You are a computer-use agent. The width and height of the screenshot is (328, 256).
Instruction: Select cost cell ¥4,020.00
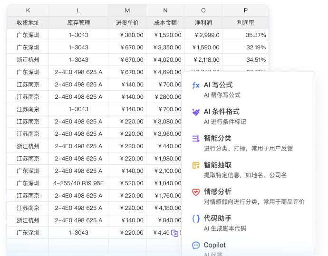[x=165, y=59]
